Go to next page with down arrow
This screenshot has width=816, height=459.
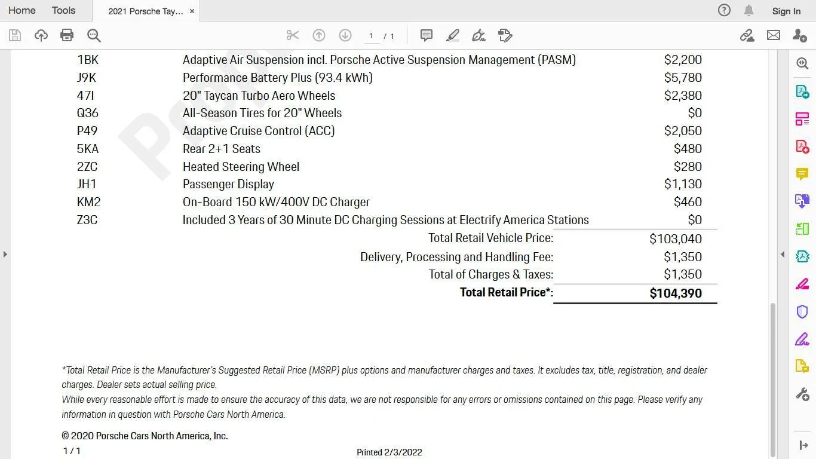[x=345, y=35]
